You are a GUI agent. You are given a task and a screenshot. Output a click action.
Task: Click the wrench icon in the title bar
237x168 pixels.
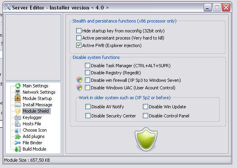[8, 7]
